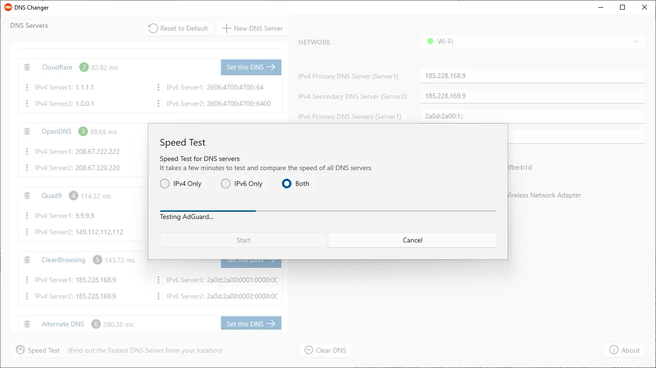The image size is (656, 368).
Task: Click the CleanBrowsing server name
Action: point(63,260)
